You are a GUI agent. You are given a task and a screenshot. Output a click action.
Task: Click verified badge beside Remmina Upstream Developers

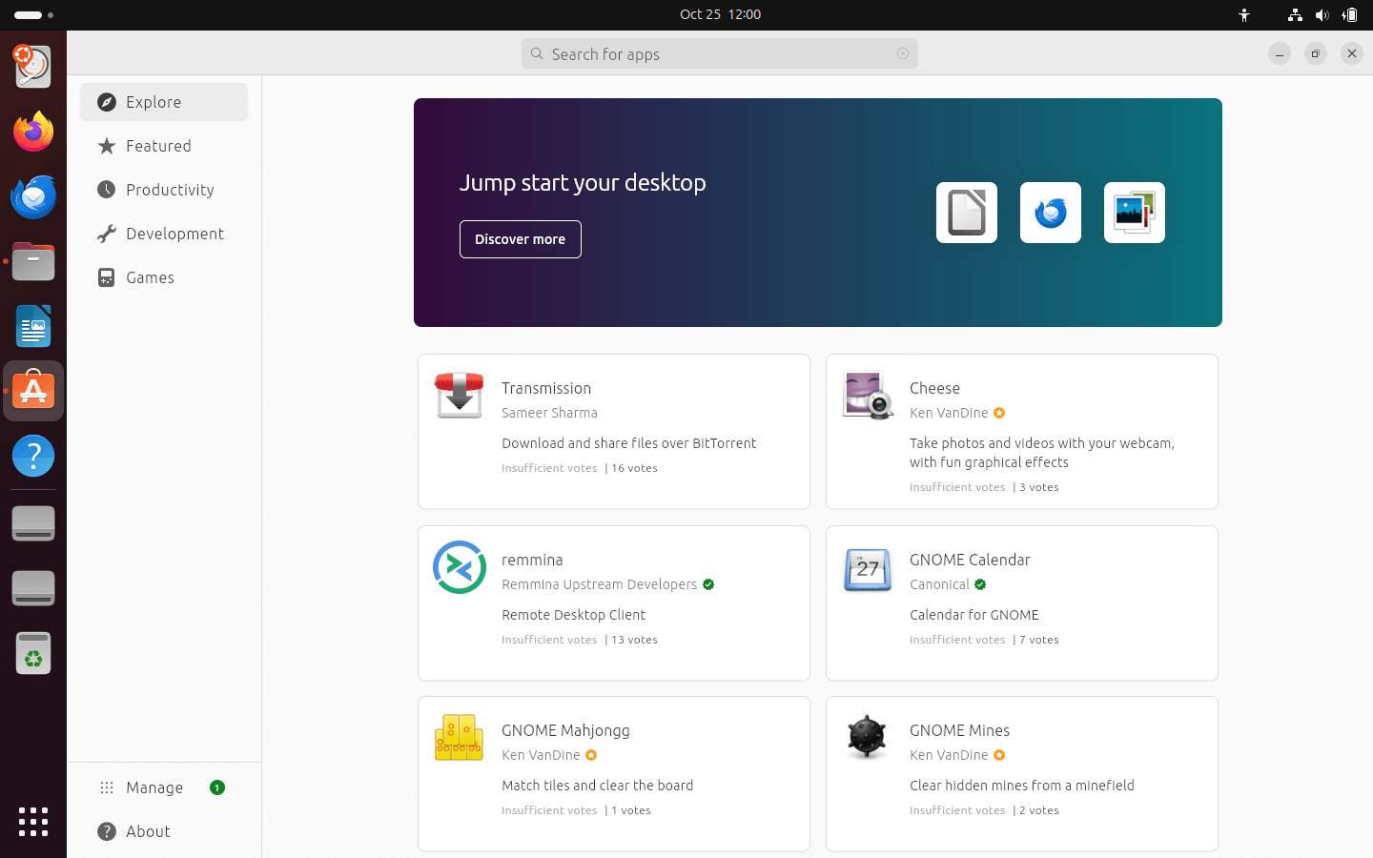pyautogui.click(x=708, y=584)
